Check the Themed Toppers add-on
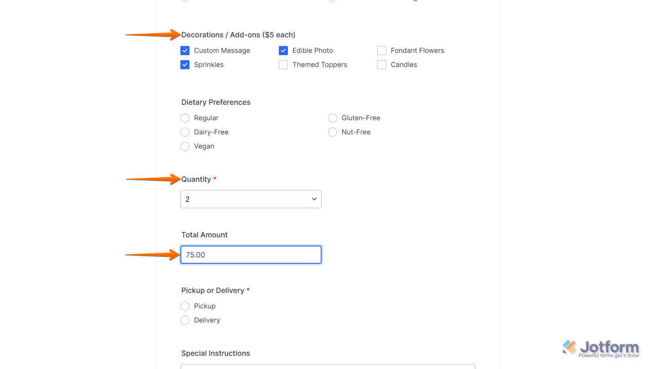The width and height of the screenshot is (656, 369). [283, 64]
